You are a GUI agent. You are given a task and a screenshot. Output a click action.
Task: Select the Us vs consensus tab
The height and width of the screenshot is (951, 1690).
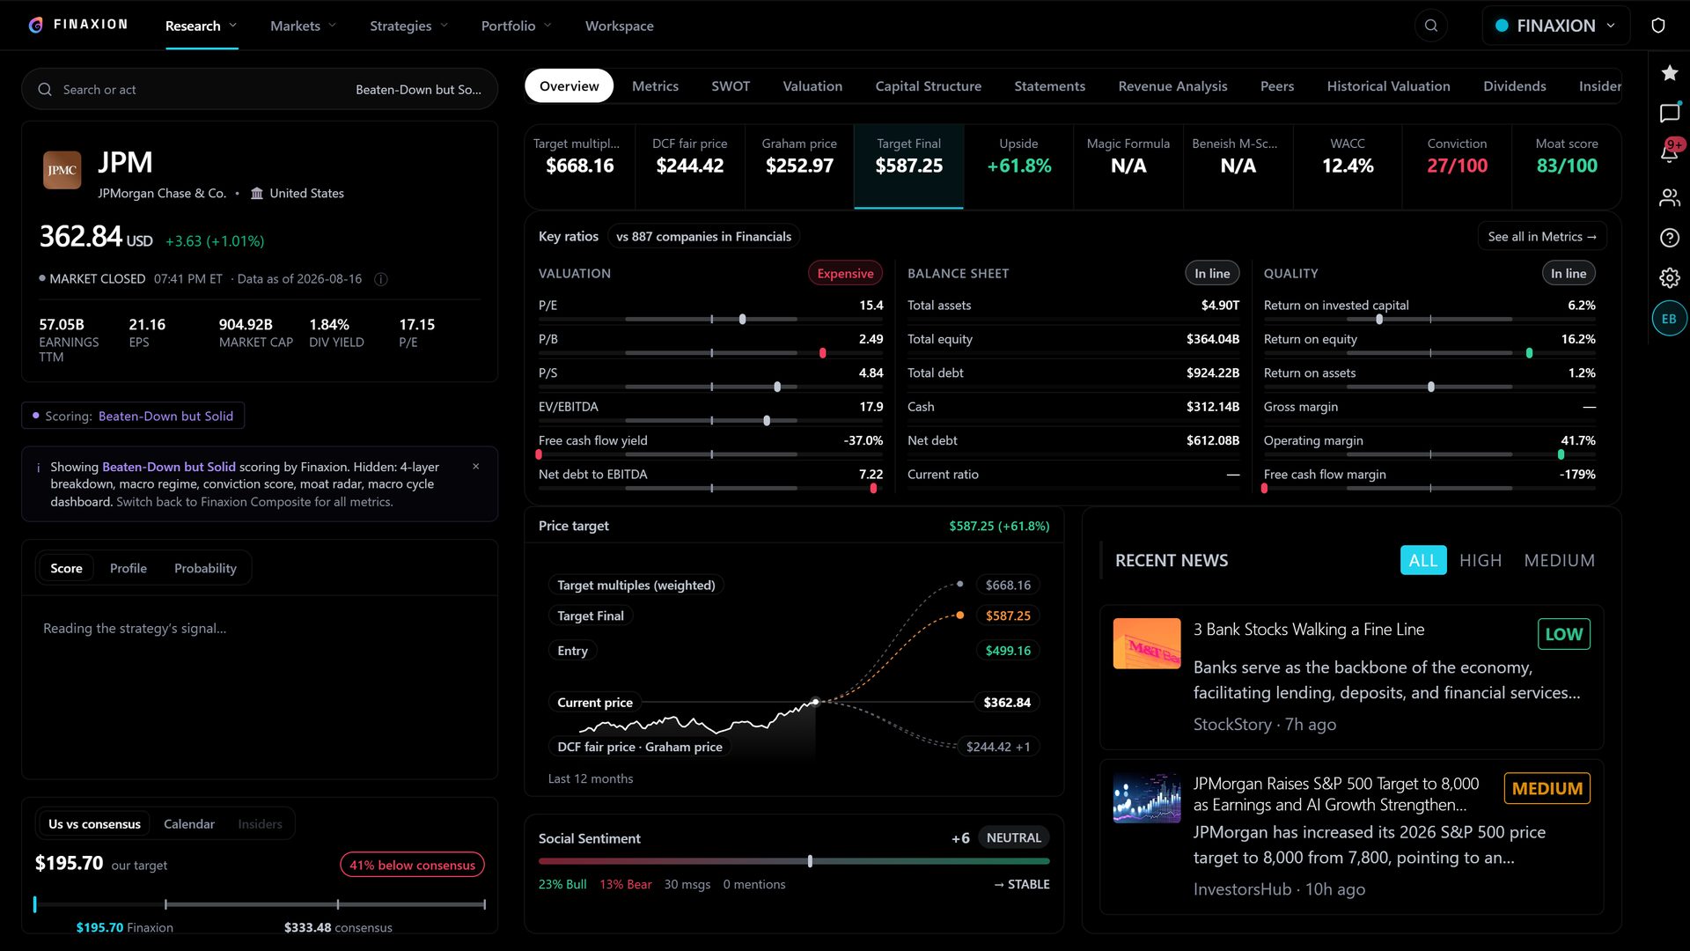coord(94,824)
